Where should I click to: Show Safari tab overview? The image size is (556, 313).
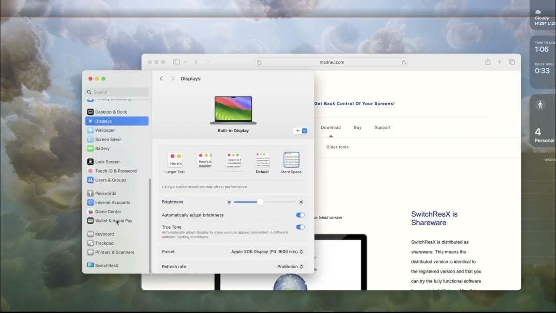point(512,62)
